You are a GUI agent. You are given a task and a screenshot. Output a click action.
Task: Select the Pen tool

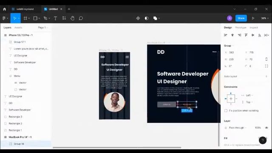45,18
